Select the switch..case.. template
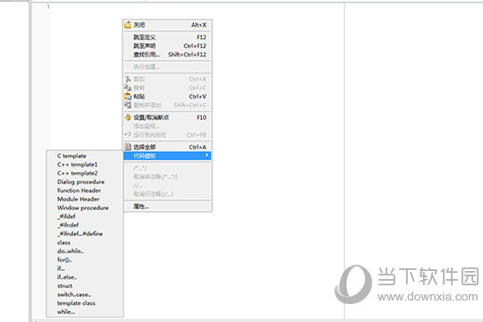This screenshot has width=483, height=322. tap(85, 294)
